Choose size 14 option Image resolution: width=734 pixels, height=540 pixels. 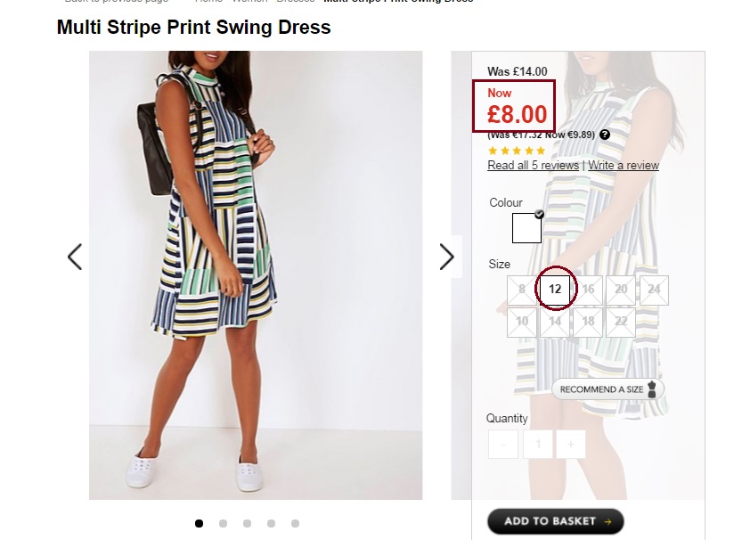[555, 322]
